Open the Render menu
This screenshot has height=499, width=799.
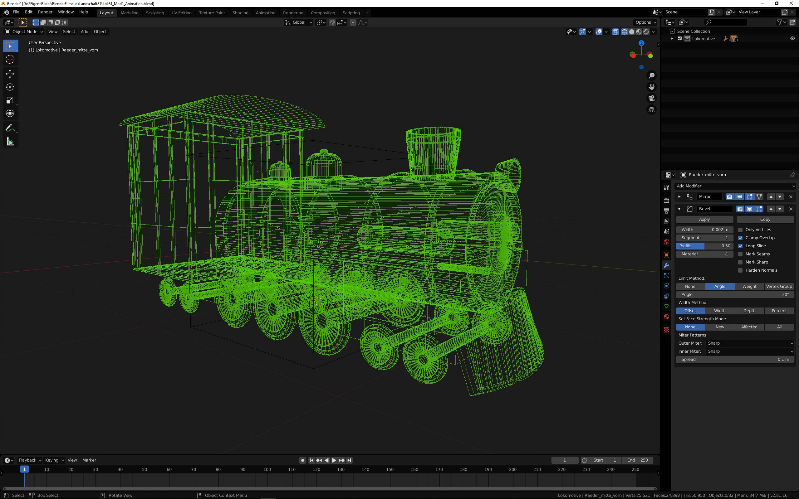[45, 12]
